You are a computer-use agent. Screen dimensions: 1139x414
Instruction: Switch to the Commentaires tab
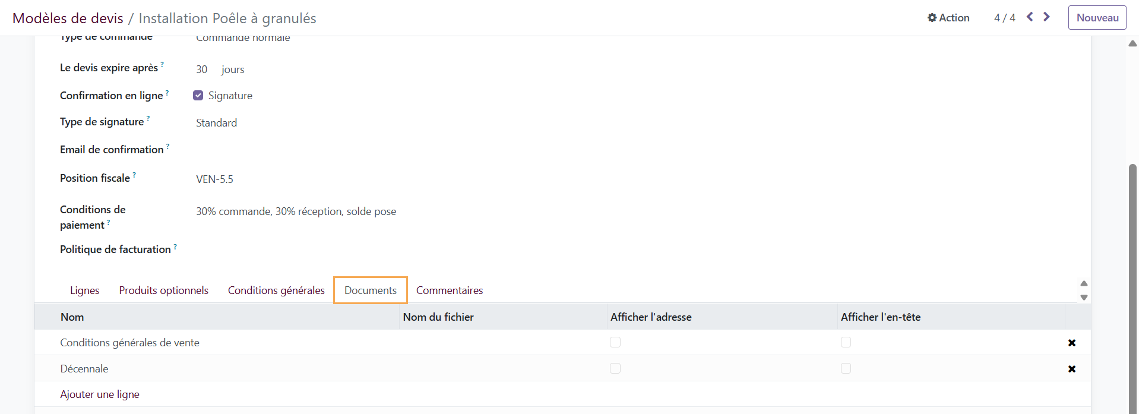tap(450, 290)
